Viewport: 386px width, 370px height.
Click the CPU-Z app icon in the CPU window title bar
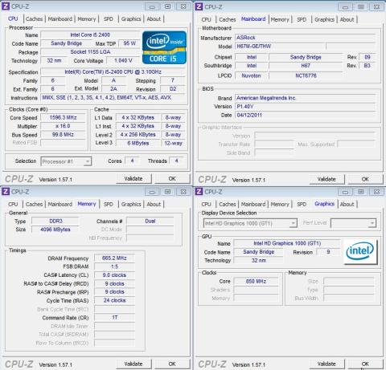coord(6,6)
